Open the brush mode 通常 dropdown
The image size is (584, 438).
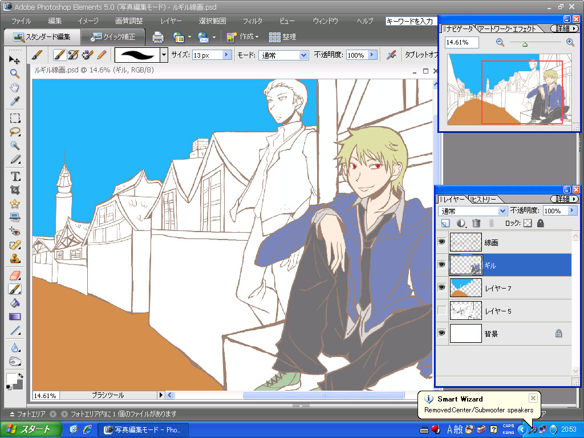pos(304,55)
